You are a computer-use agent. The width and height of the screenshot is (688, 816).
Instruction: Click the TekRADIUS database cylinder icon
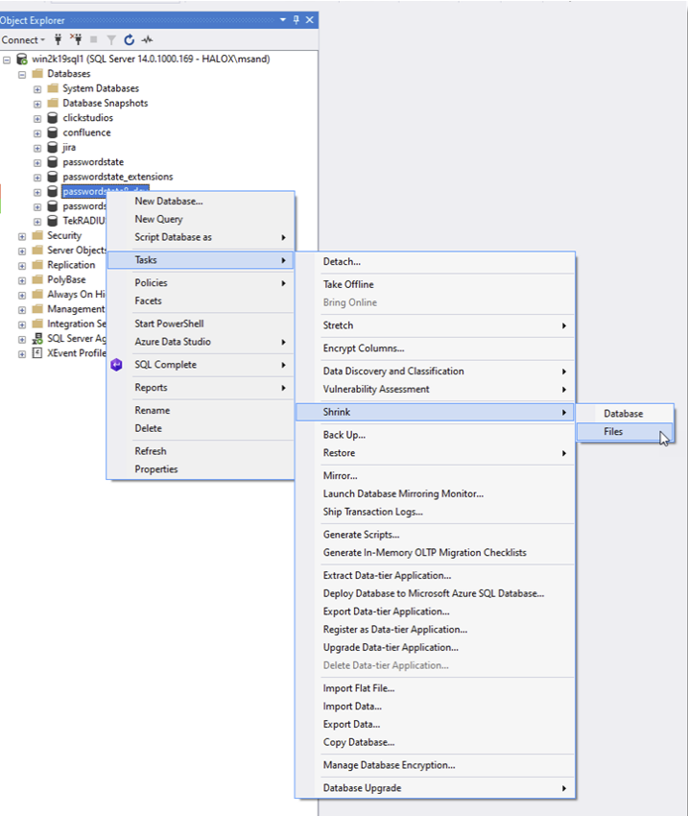click(x=53, y=221)
